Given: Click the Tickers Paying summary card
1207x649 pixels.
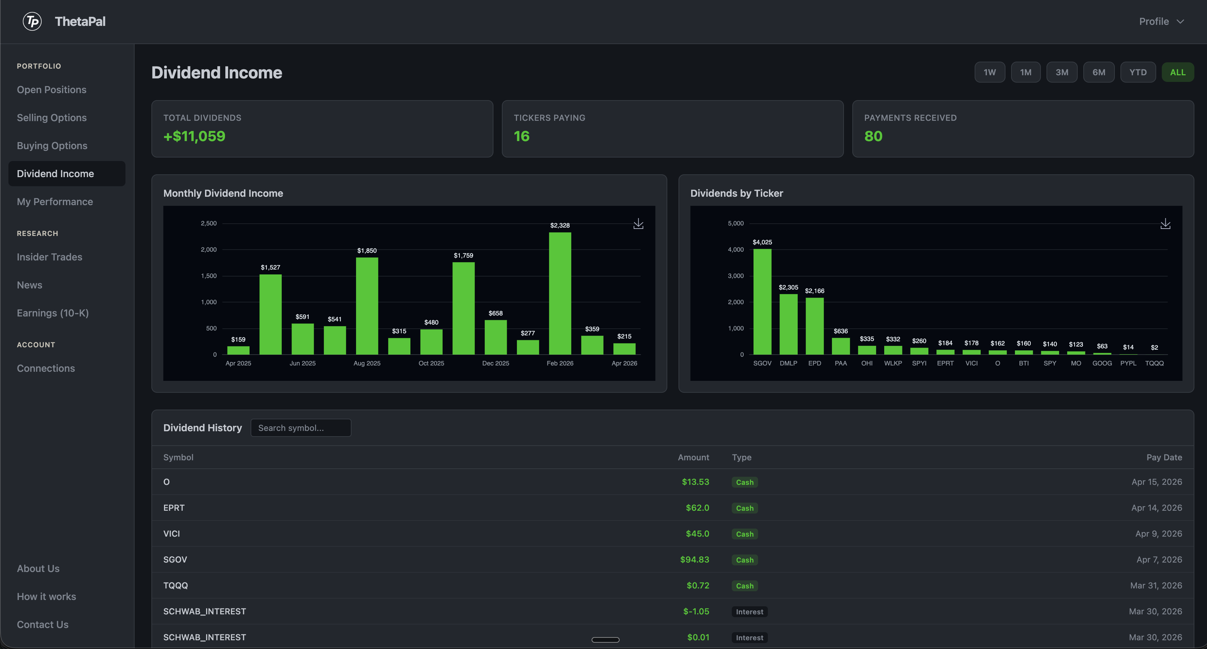Looking at the screenshot, I should tap(673, 129).
